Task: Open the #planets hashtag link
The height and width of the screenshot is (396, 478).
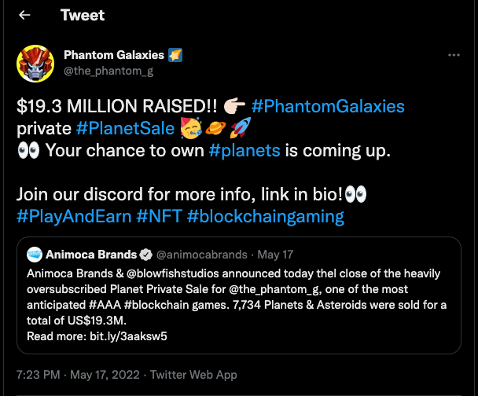Action: [x=245, y=151]
